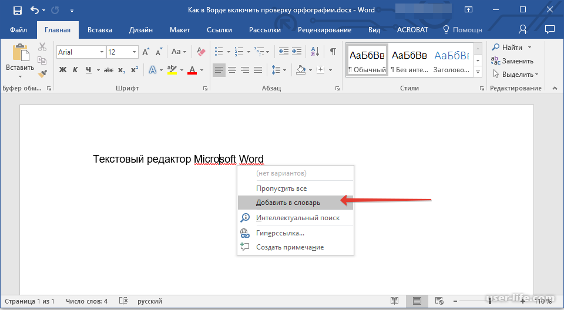Open the Aa change case menu
Viewport: 564px width, 310px height.
(179, 52)
